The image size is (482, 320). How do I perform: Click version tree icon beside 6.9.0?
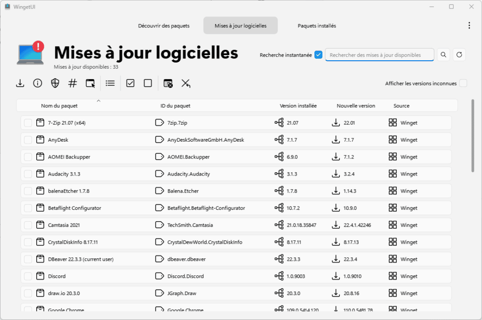point(279,157)
